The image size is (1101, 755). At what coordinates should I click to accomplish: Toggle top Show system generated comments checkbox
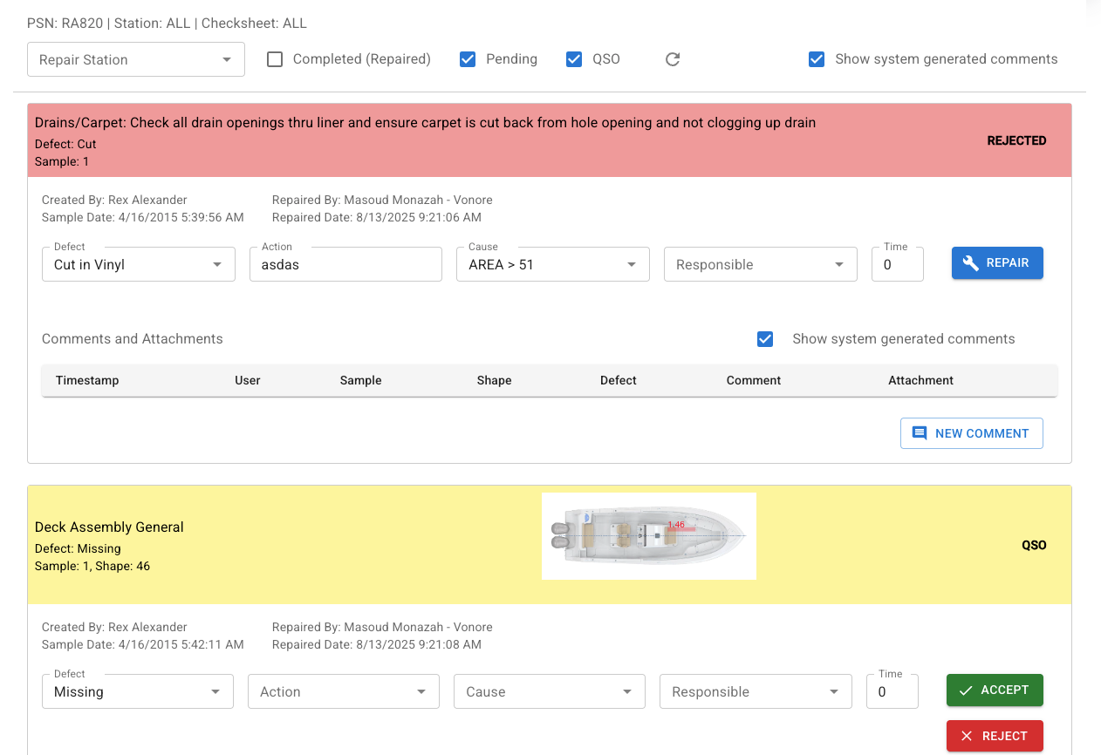point(817,59)
